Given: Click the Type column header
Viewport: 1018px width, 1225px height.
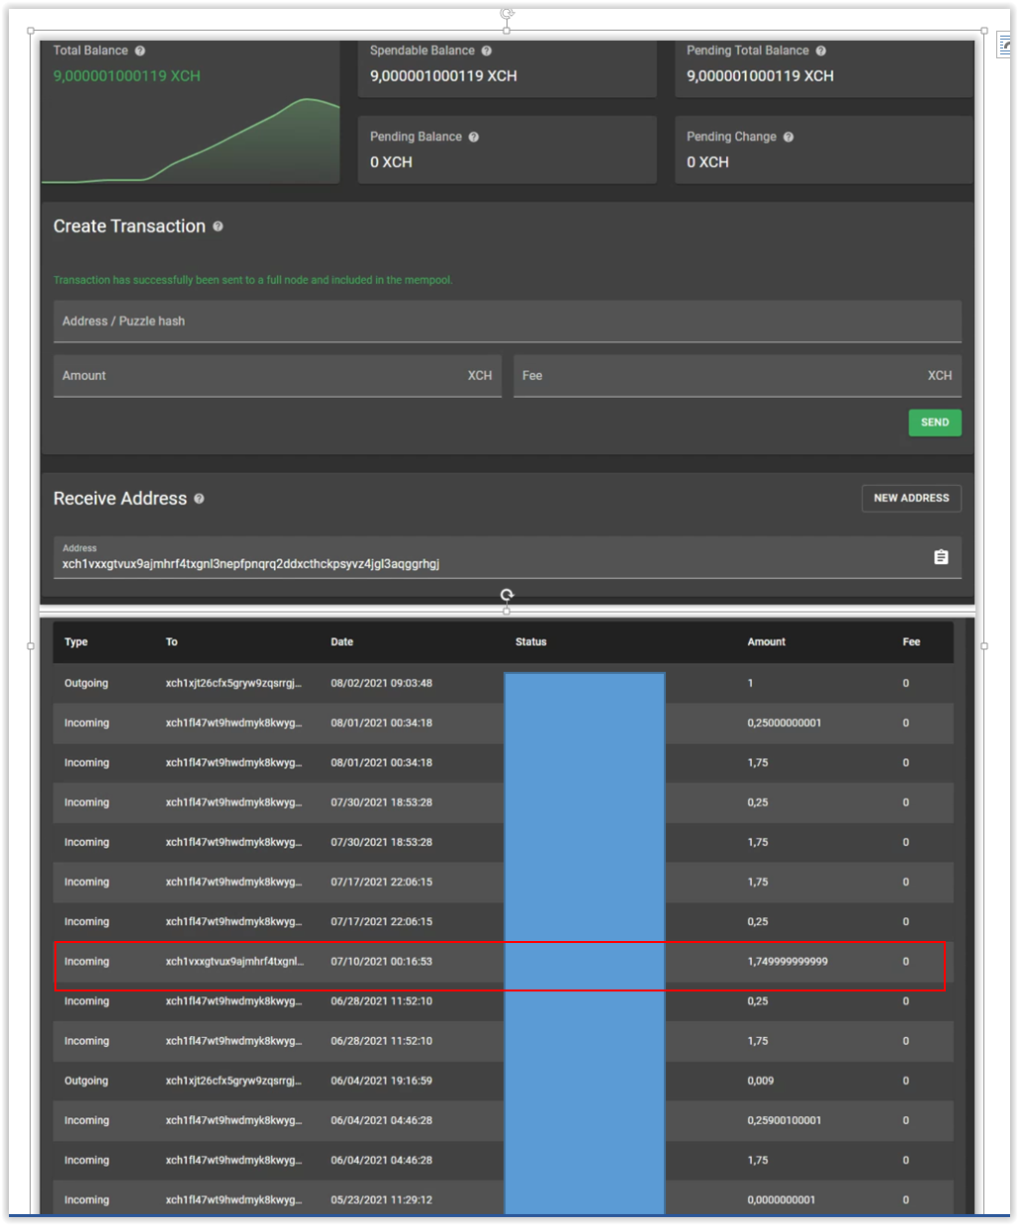Looking at the screenshot, I should pyautogui.click(x=76, y=642).
